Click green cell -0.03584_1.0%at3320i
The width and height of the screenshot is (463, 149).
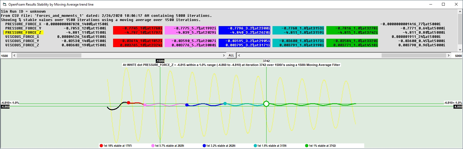pyautogui.click(x=352, y=41)
